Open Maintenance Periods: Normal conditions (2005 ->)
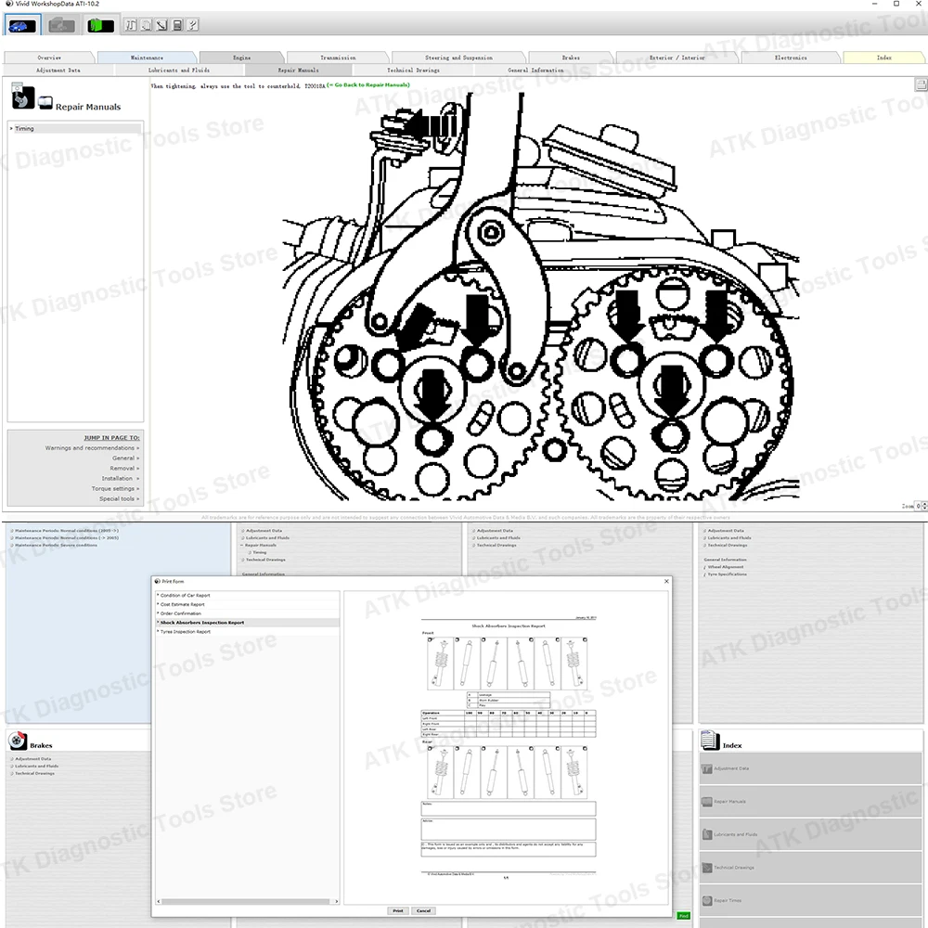 [66, 531]
